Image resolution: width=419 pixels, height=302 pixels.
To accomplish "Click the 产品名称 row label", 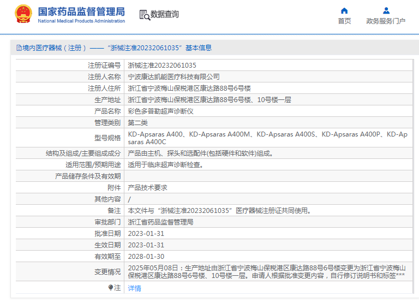I will [x=107, y=111].
